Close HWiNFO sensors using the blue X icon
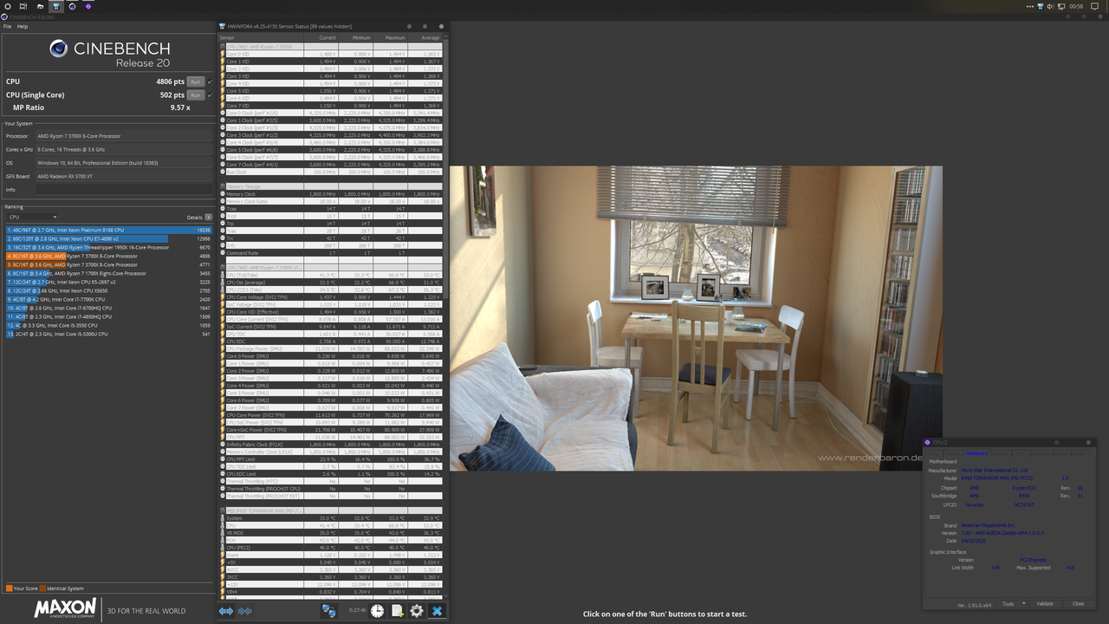Screen dimensions: 1109x624 tap(437, 611)
